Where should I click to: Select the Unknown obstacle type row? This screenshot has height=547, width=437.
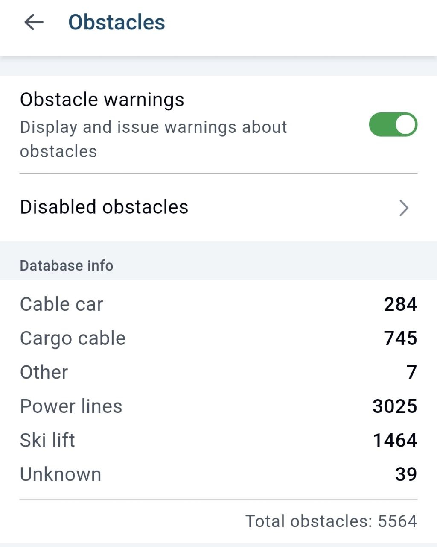tap(218, 474)
